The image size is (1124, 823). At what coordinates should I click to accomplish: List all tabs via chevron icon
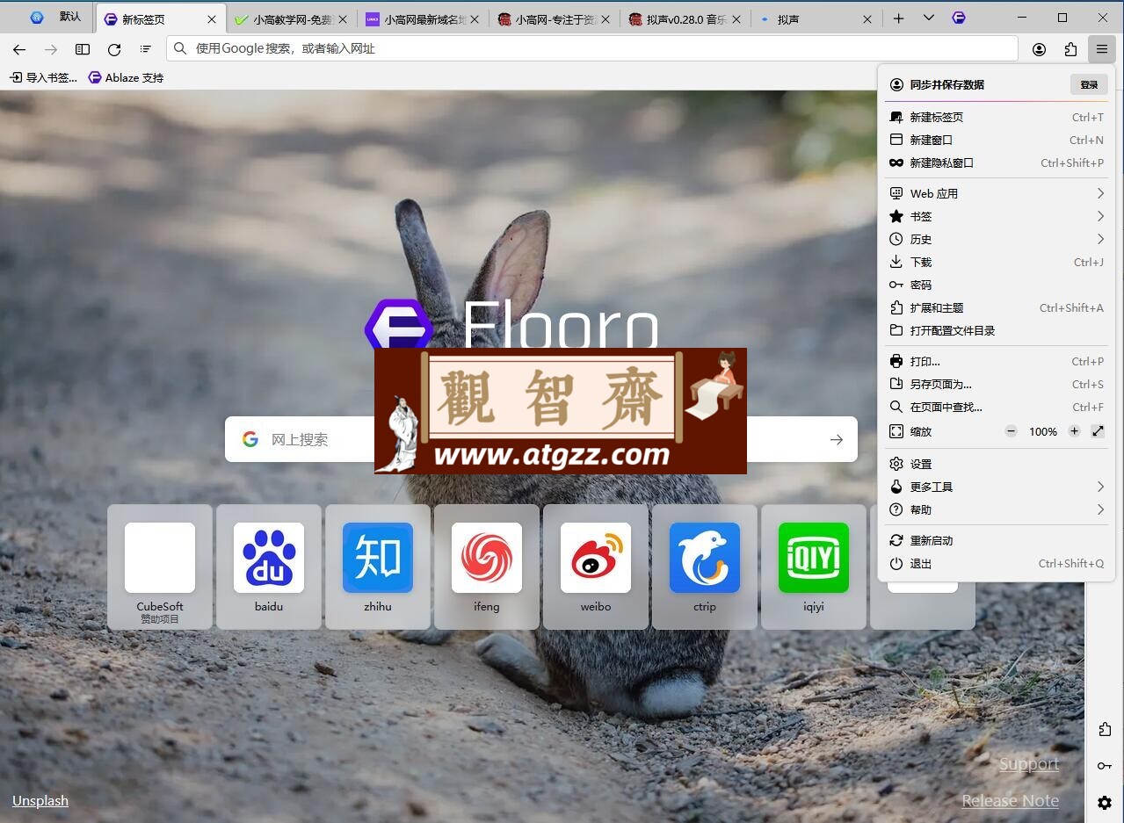(929, 18)
